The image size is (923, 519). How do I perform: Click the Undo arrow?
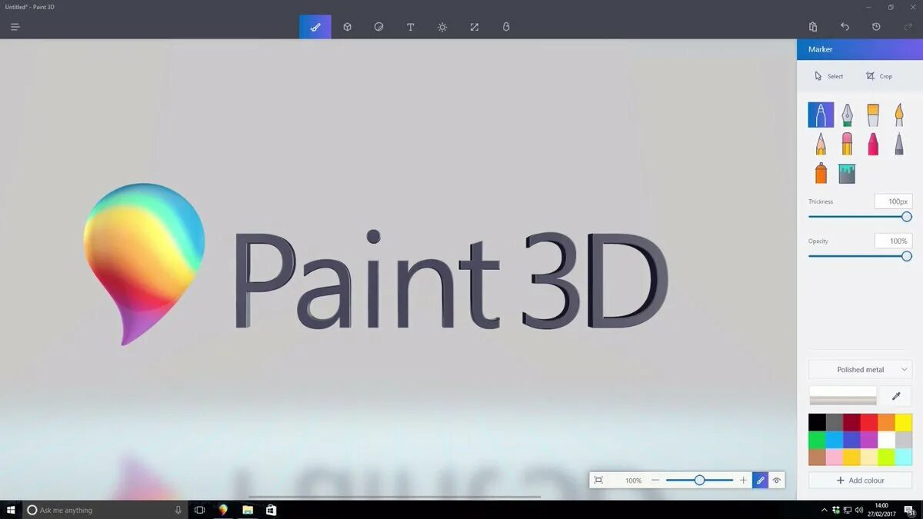845,27
